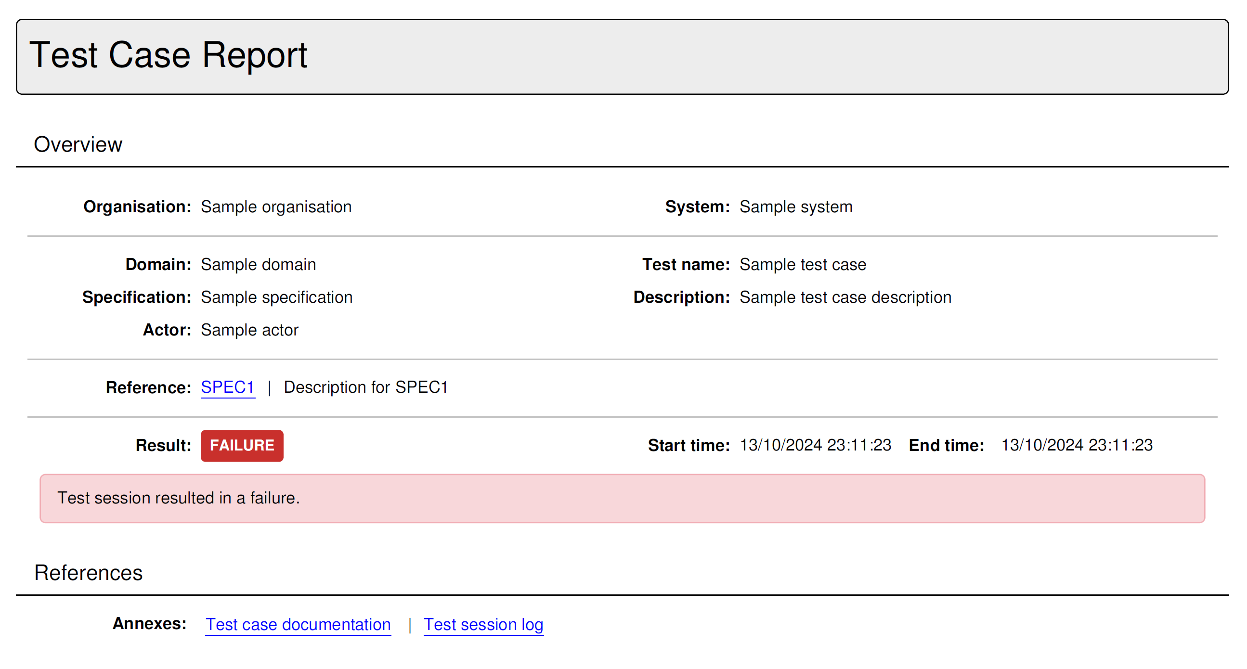Open the SPEC1 reference link
Image resolution: width=1247 pixels, height=669 pixels.
228,387
